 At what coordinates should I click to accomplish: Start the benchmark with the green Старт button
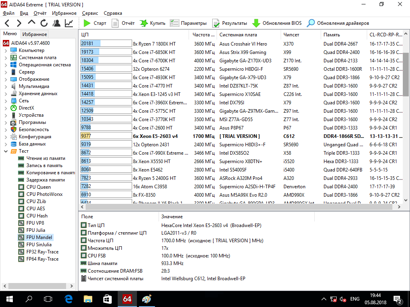[x=94, y=23]
